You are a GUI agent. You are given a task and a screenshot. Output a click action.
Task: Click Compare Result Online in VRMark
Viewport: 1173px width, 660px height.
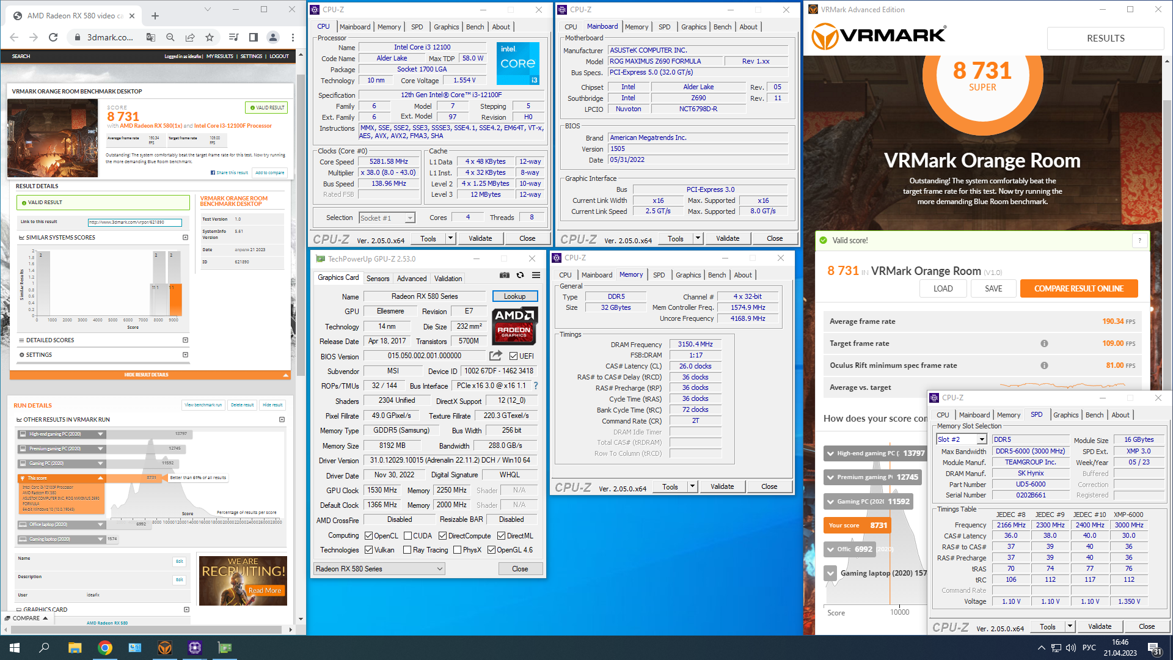pos(1078,288)
